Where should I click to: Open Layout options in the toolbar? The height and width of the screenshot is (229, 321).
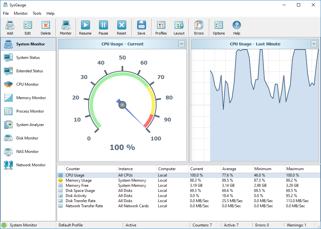[179, 25]
